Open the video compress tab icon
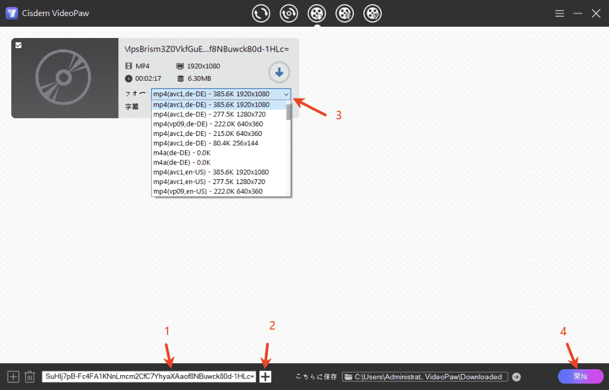 click(x=345, y=13)
